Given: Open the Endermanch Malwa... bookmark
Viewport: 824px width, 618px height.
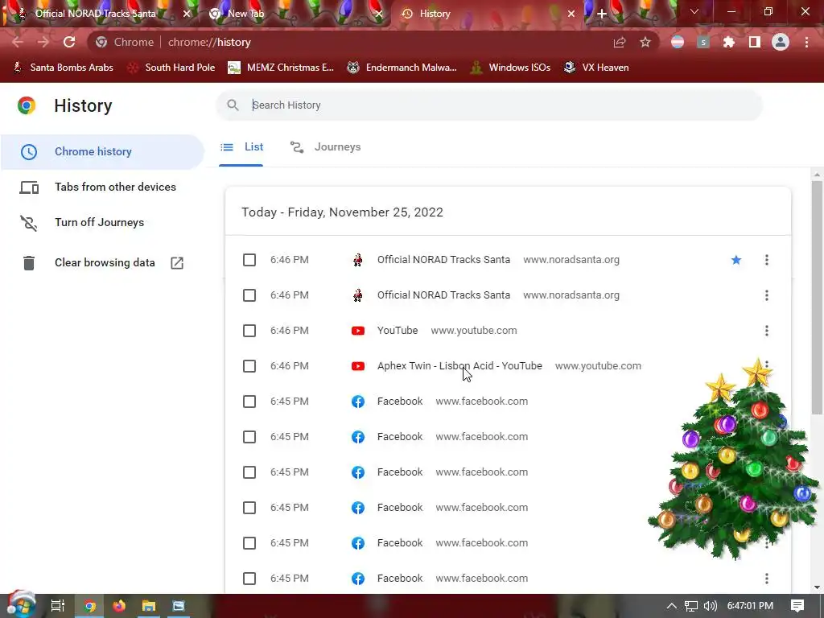Looking at the screenshot, I should click(402, 68).
